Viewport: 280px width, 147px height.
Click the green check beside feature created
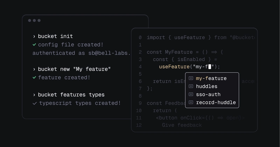click(34, 78)
